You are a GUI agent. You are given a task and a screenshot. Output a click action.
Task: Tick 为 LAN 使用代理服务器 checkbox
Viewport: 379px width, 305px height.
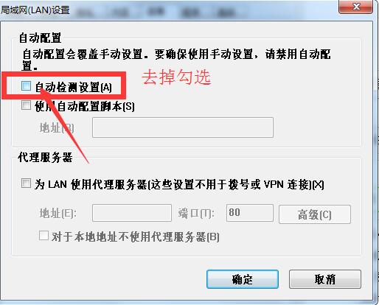26,183
